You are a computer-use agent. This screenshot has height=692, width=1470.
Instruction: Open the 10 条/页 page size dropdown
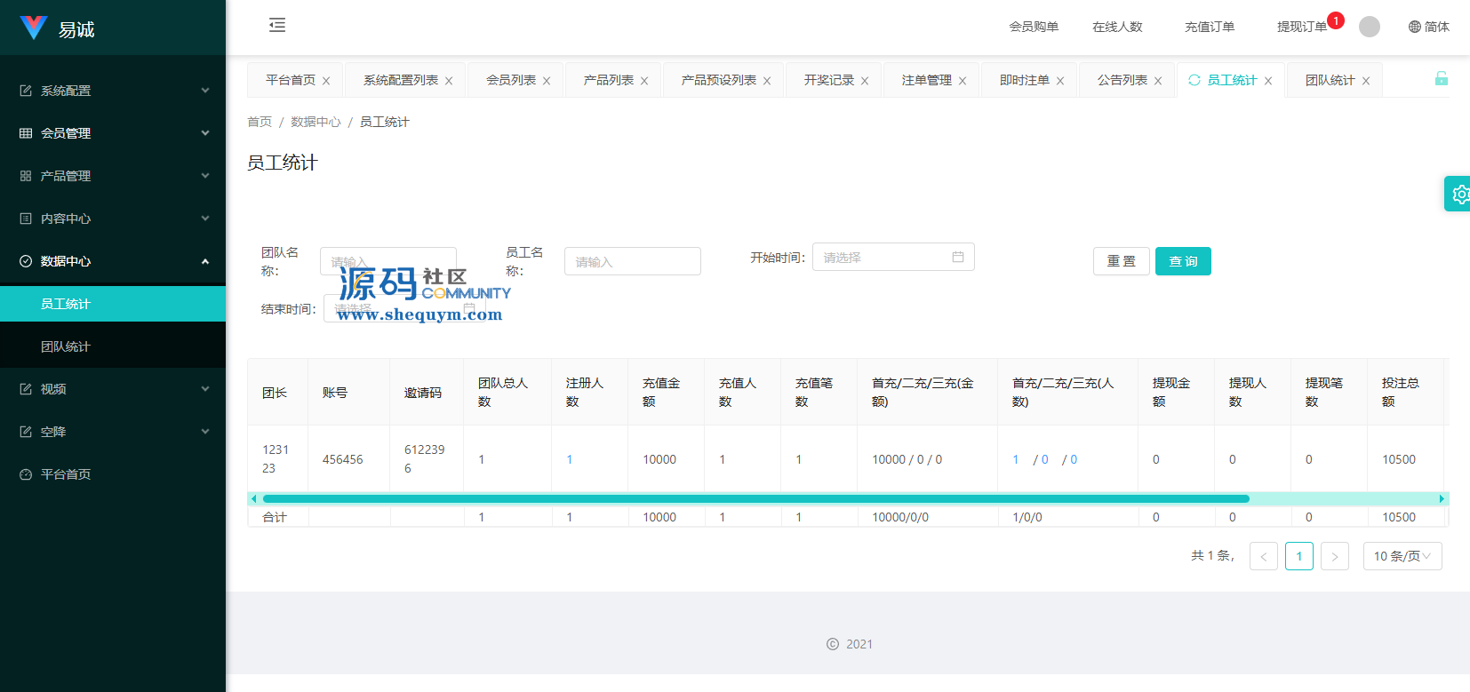[x=1402, y=556]
